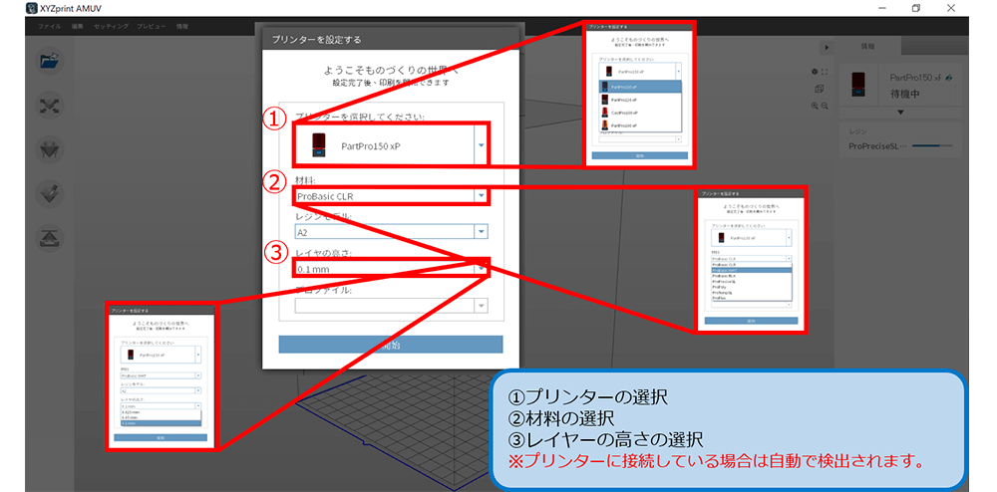This screenshot has width=997, height=492.
Task: Collapse the right info panel arrow
Action: 826,47
